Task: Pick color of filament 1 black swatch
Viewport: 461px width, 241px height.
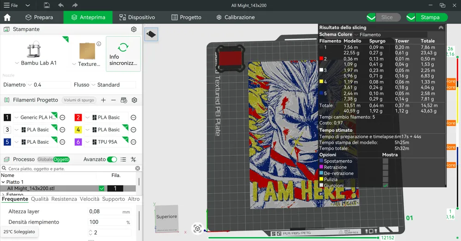Action: click(7, 118)
